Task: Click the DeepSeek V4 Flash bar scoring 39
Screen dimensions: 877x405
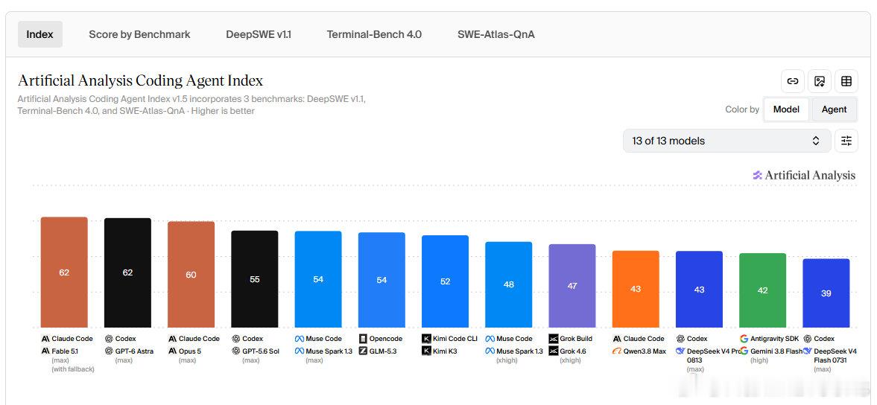Action: pos(826,293)
